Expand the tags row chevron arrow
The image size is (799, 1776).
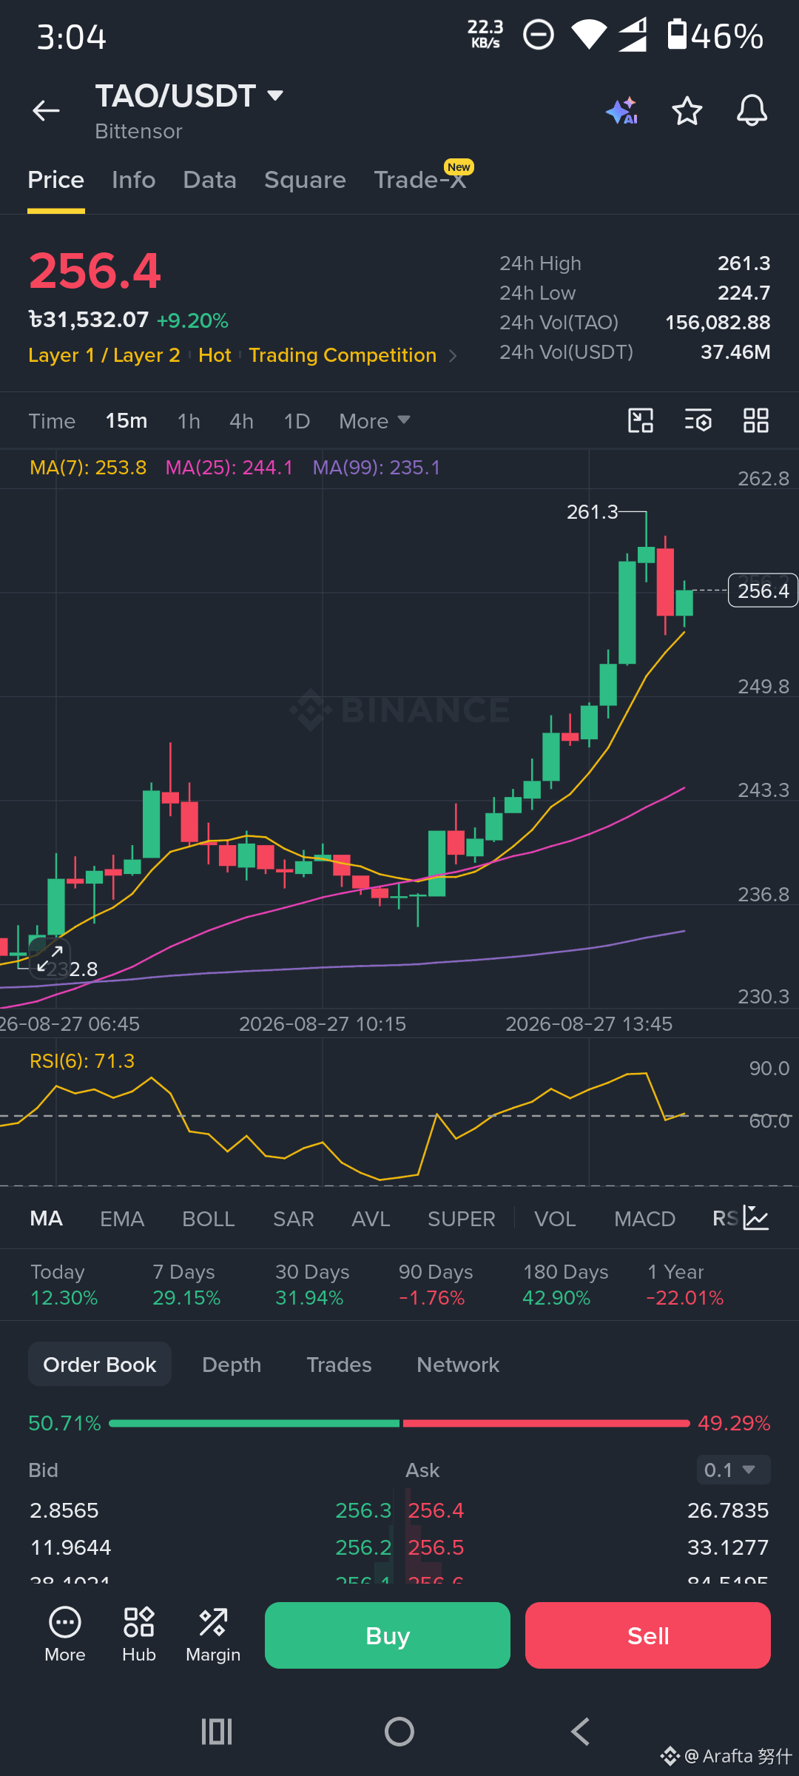454,356
